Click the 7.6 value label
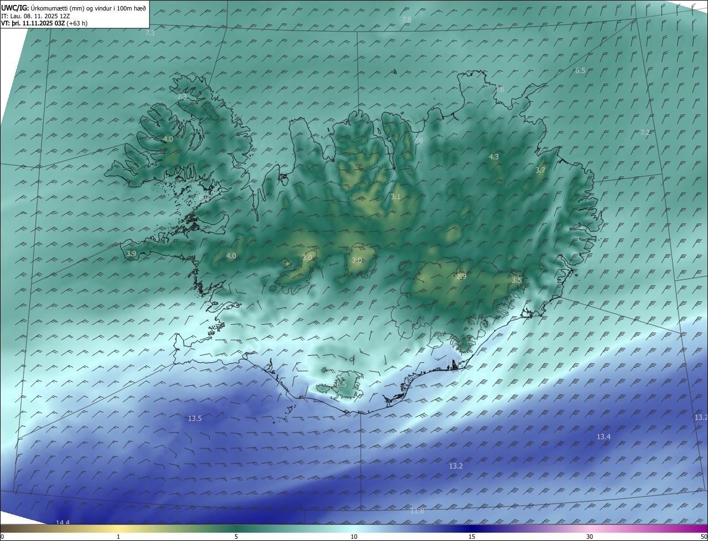 click(x=499, y=90)
